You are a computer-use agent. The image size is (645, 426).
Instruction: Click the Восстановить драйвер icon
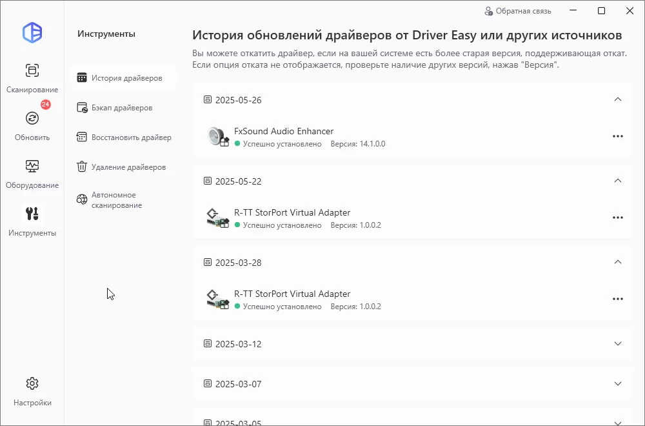(82, 137)
